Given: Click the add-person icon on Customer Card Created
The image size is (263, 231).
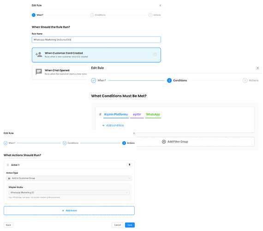Looking at the screenshot, I should (x=39, y=55).
